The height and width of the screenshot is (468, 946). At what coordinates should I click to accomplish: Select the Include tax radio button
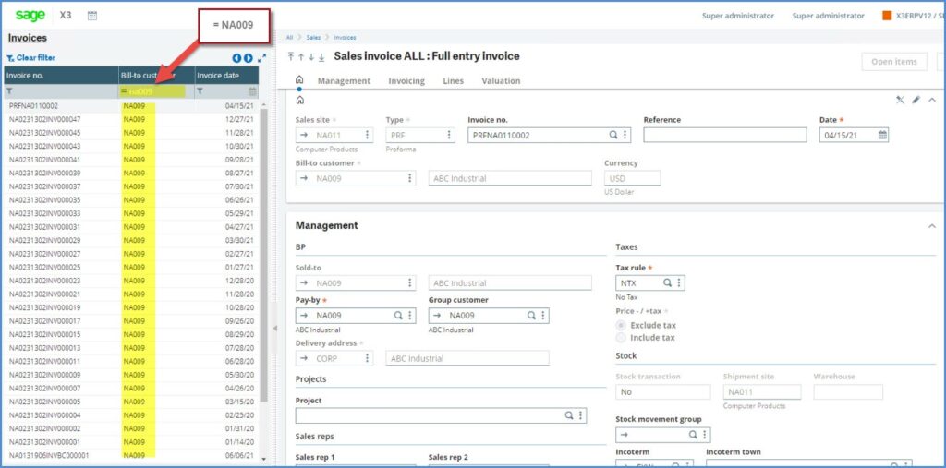click(621, 338)
